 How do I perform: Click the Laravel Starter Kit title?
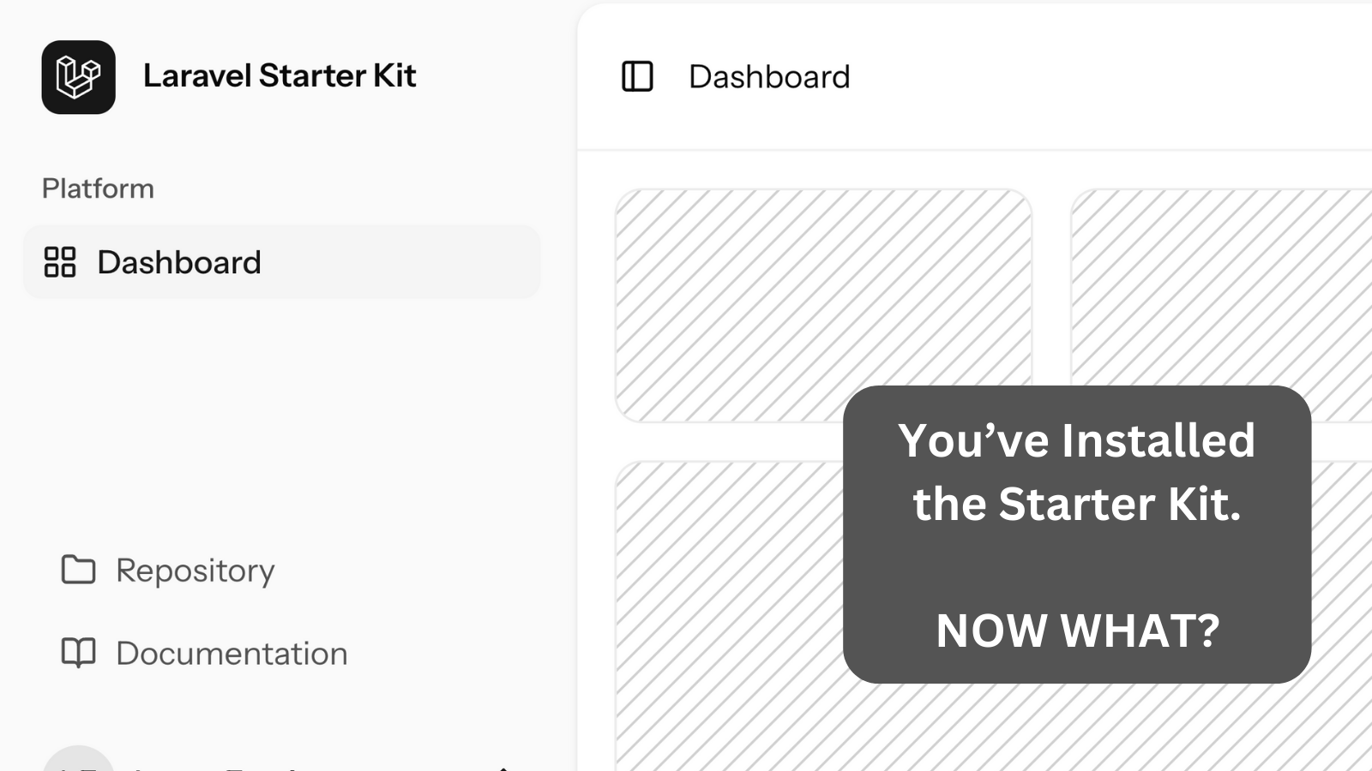pyautogui.click(x=280, y=75)
